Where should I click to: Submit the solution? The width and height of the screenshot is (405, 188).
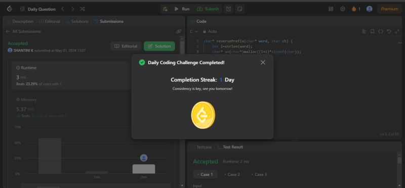[208, 9]
